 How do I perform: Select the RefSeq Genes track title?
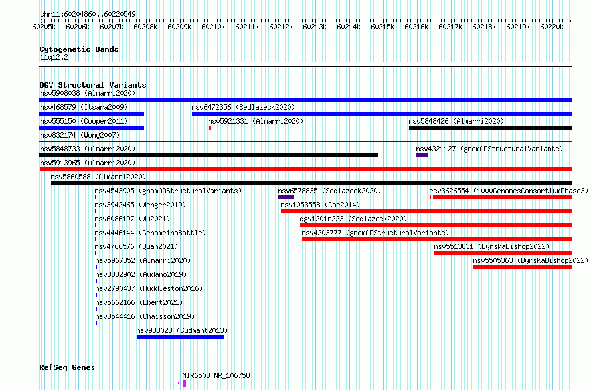67,367
